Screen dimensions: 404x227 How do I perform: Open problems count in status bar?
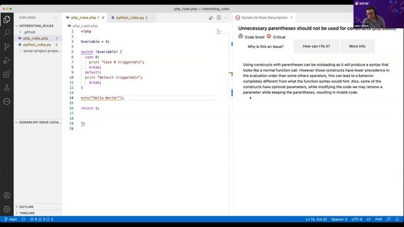click(x=42, y=219)
